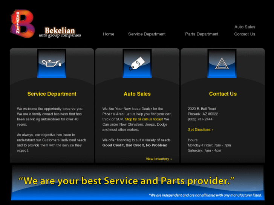Click the price tag auto sales icon

(137, 63)
